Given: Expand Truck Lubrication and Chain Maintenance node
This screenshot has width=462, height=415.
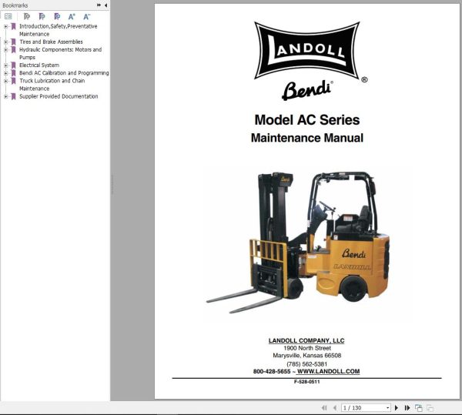Looking at the screenshot, I should (x=5, y=81).
